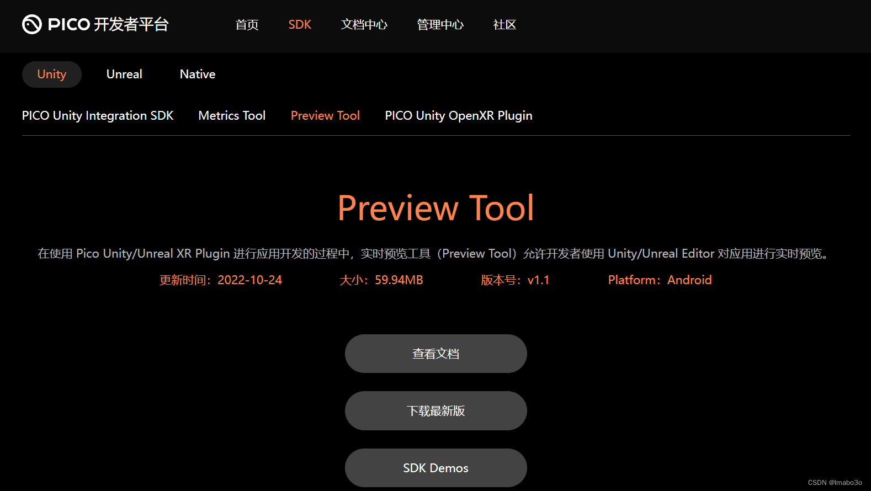This screenshot has height=491, width=871.
Task: Click the 查看文档 view docs button
Action: pyautogui.click(x=436, y=354)
